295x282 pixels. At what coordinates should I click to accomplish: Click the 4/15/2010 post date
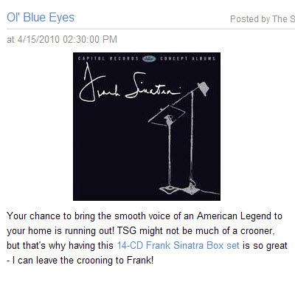(38, 39)
